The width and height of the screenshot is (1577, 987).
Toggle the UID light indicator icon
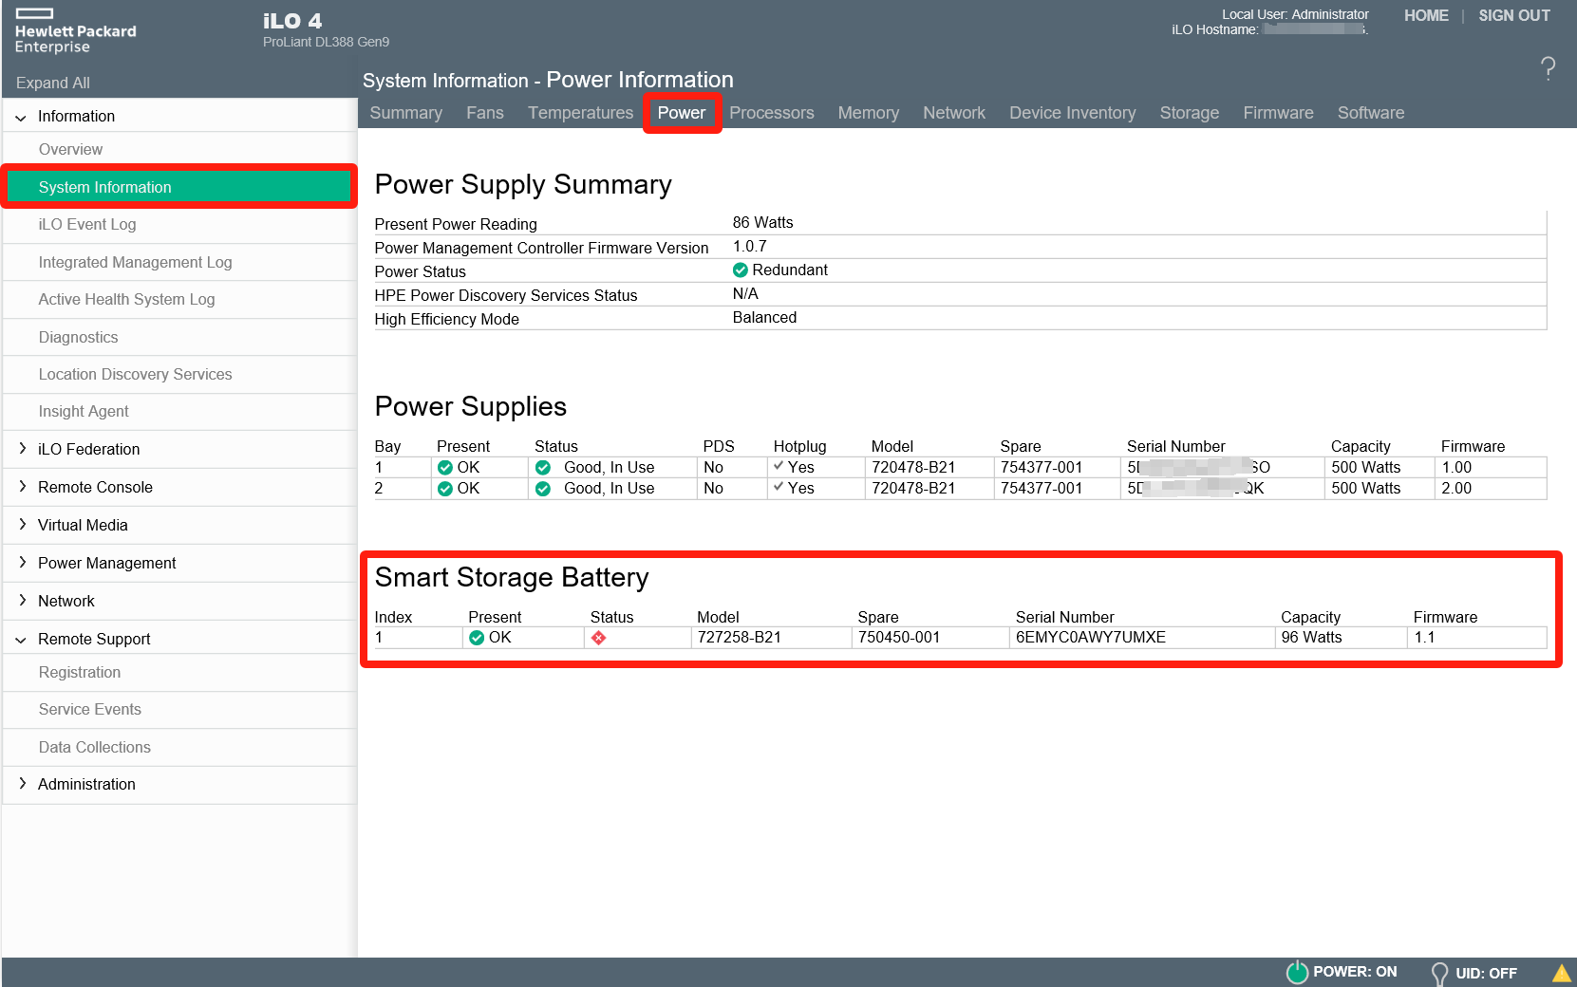[1439, 974]
